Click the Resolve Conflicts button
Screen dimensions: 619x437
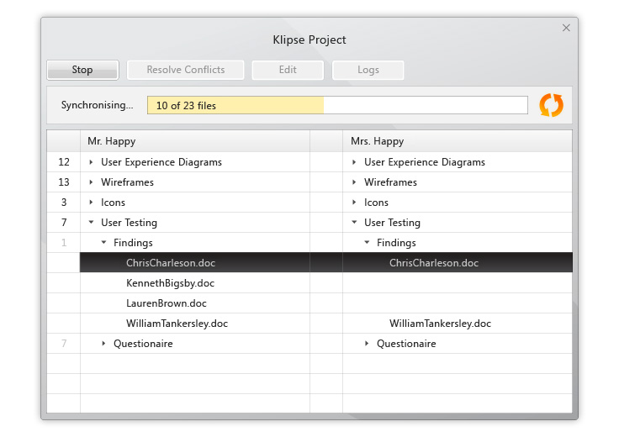tap(186, 70)
